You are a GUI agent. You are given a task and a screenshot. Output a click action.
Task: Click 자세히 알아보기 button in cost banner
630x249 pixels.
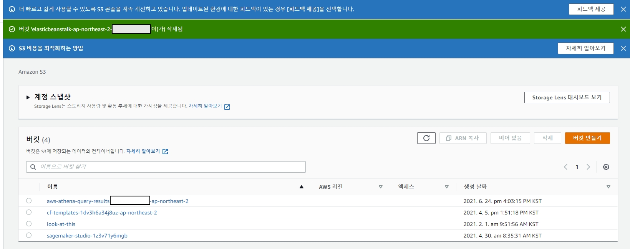[585, 48]
